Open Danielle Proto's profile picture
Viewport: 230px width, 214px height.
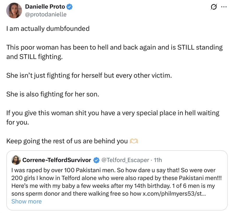point(14,10)
